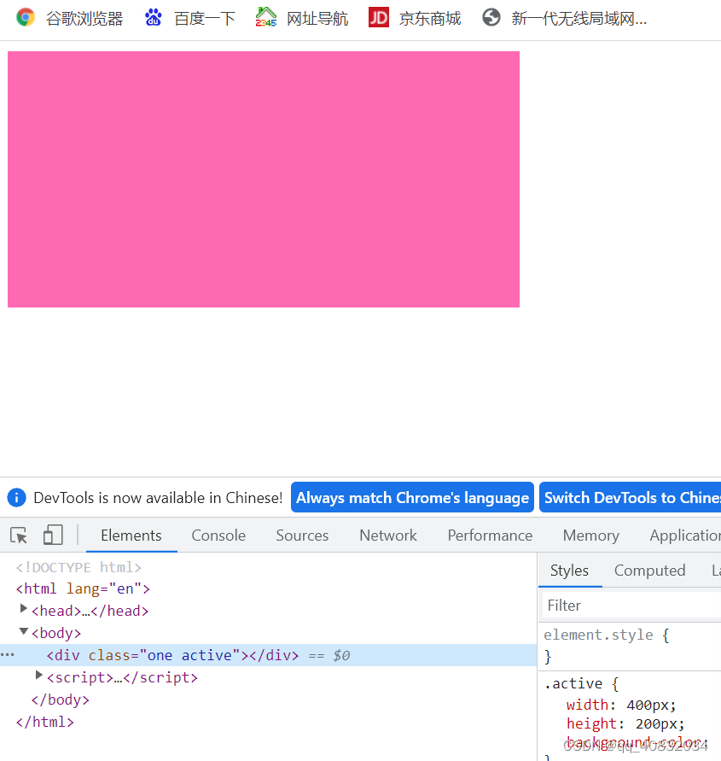Open the 谷歌浏览器 bookmark icon
Screen dimensions: 721x761
(26, 17)
